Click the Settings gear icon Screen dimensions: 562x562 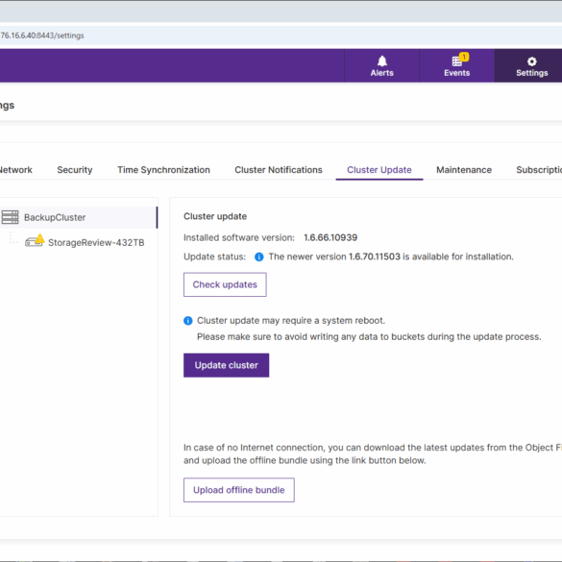532,61
